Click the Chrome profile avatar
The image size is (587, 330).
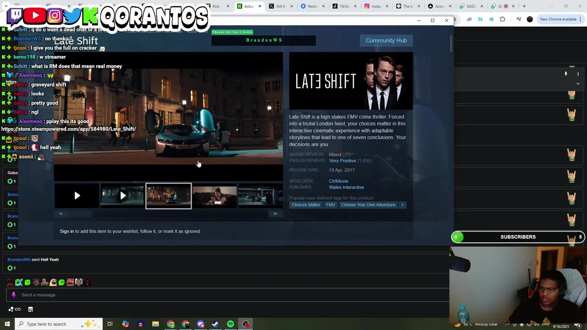coord(530,19)
